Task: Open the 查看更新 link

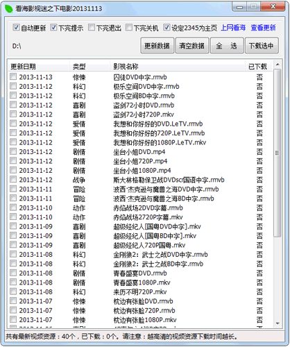Action: [263, 28]
